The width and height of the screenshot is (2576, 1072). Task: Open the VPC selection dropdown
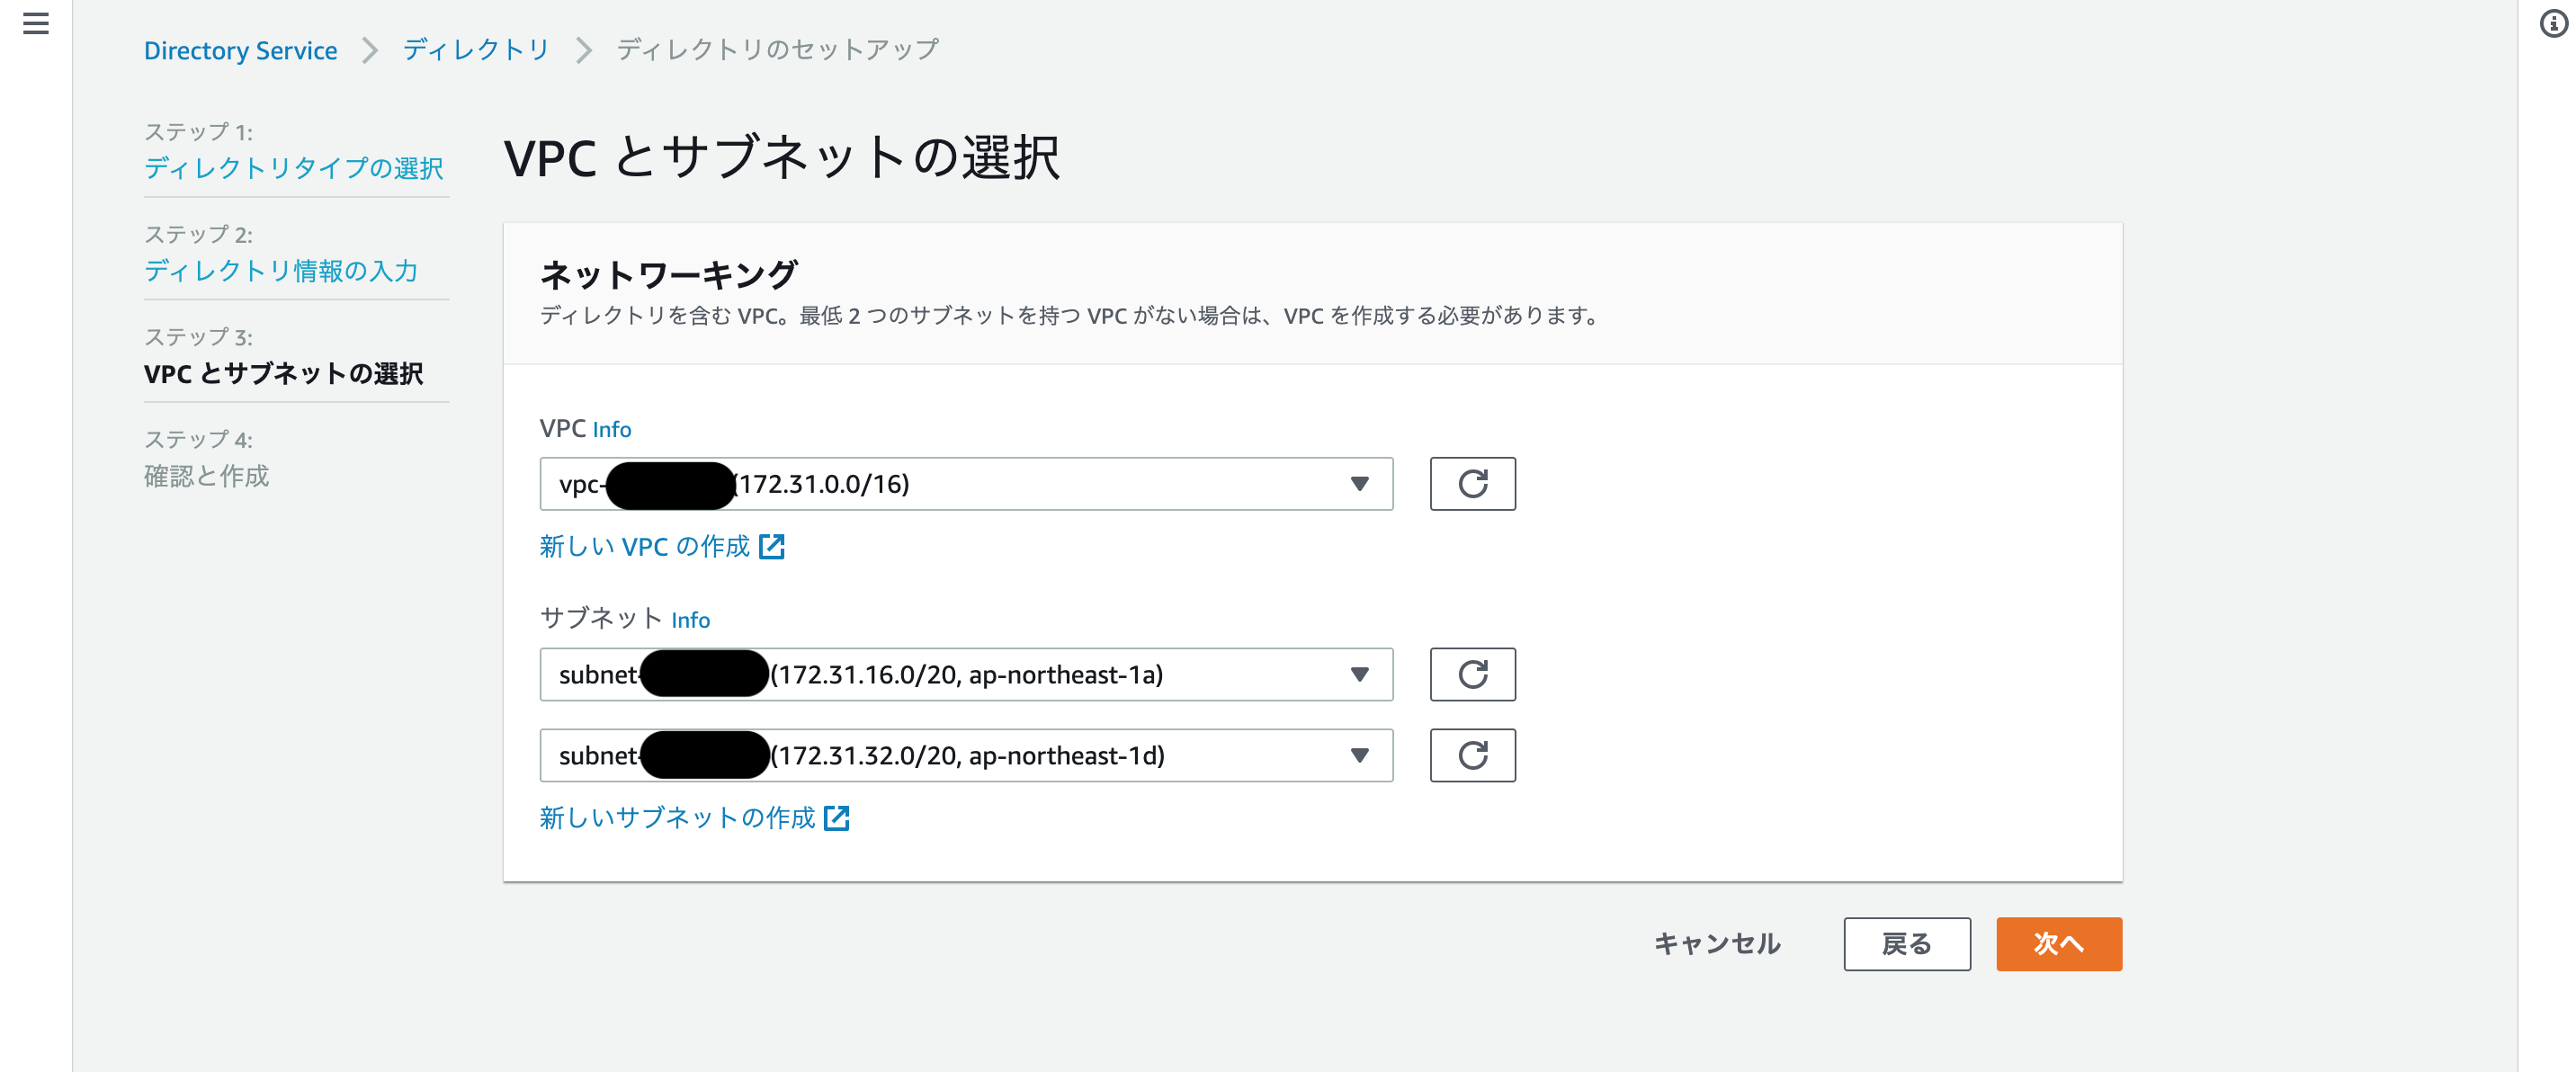click(1360, 484)
